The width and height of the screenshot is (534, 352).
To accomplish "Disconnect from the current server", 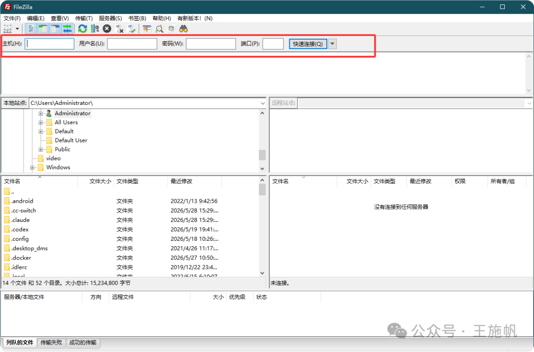I will tap(119, 29).
